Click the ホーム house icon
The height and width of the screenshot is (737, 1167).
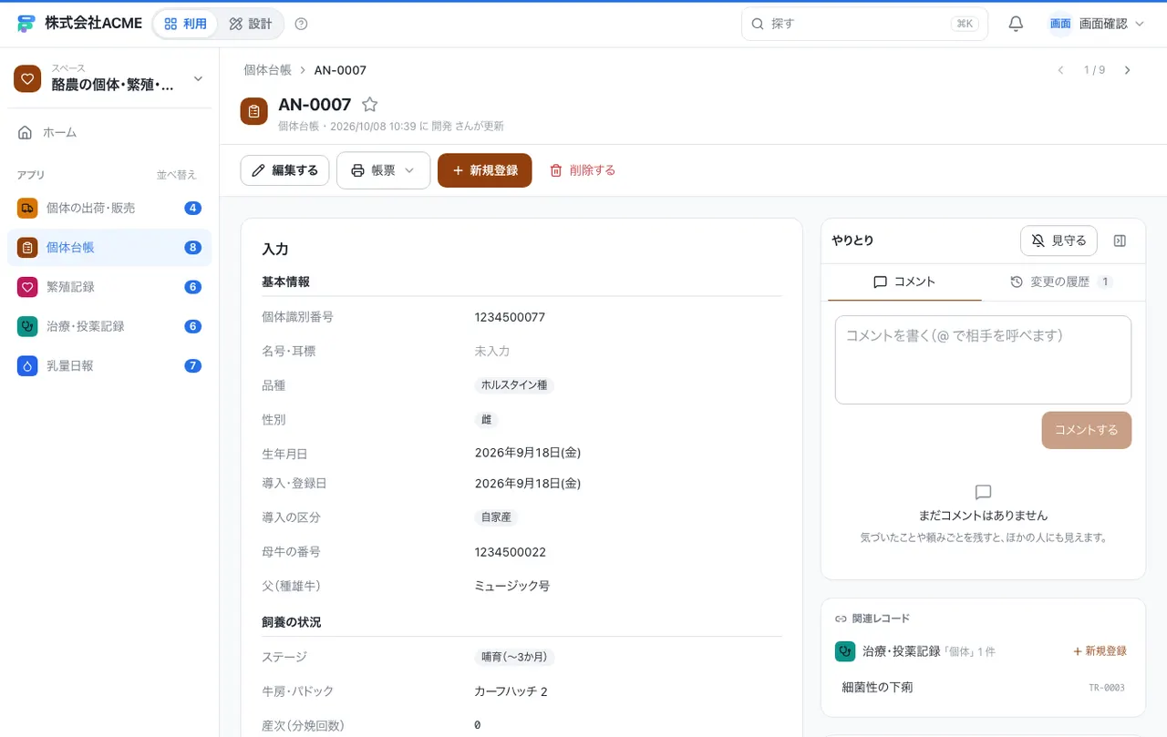coord(26,132)
